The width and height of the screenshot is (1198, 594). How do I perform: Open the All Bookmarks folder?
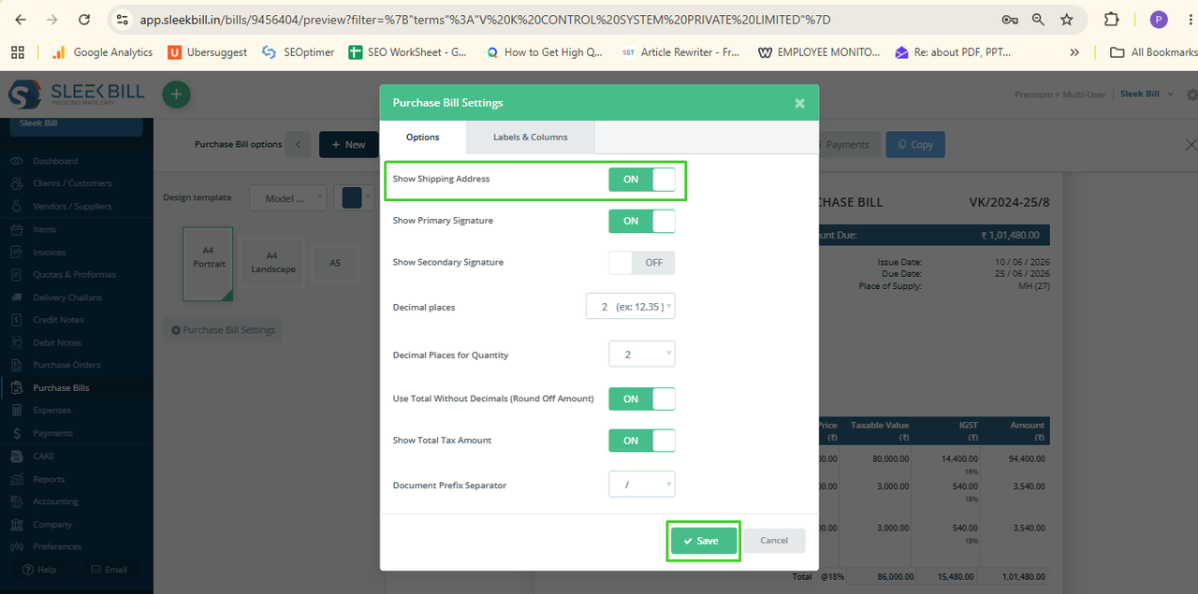click(1152, 52)
